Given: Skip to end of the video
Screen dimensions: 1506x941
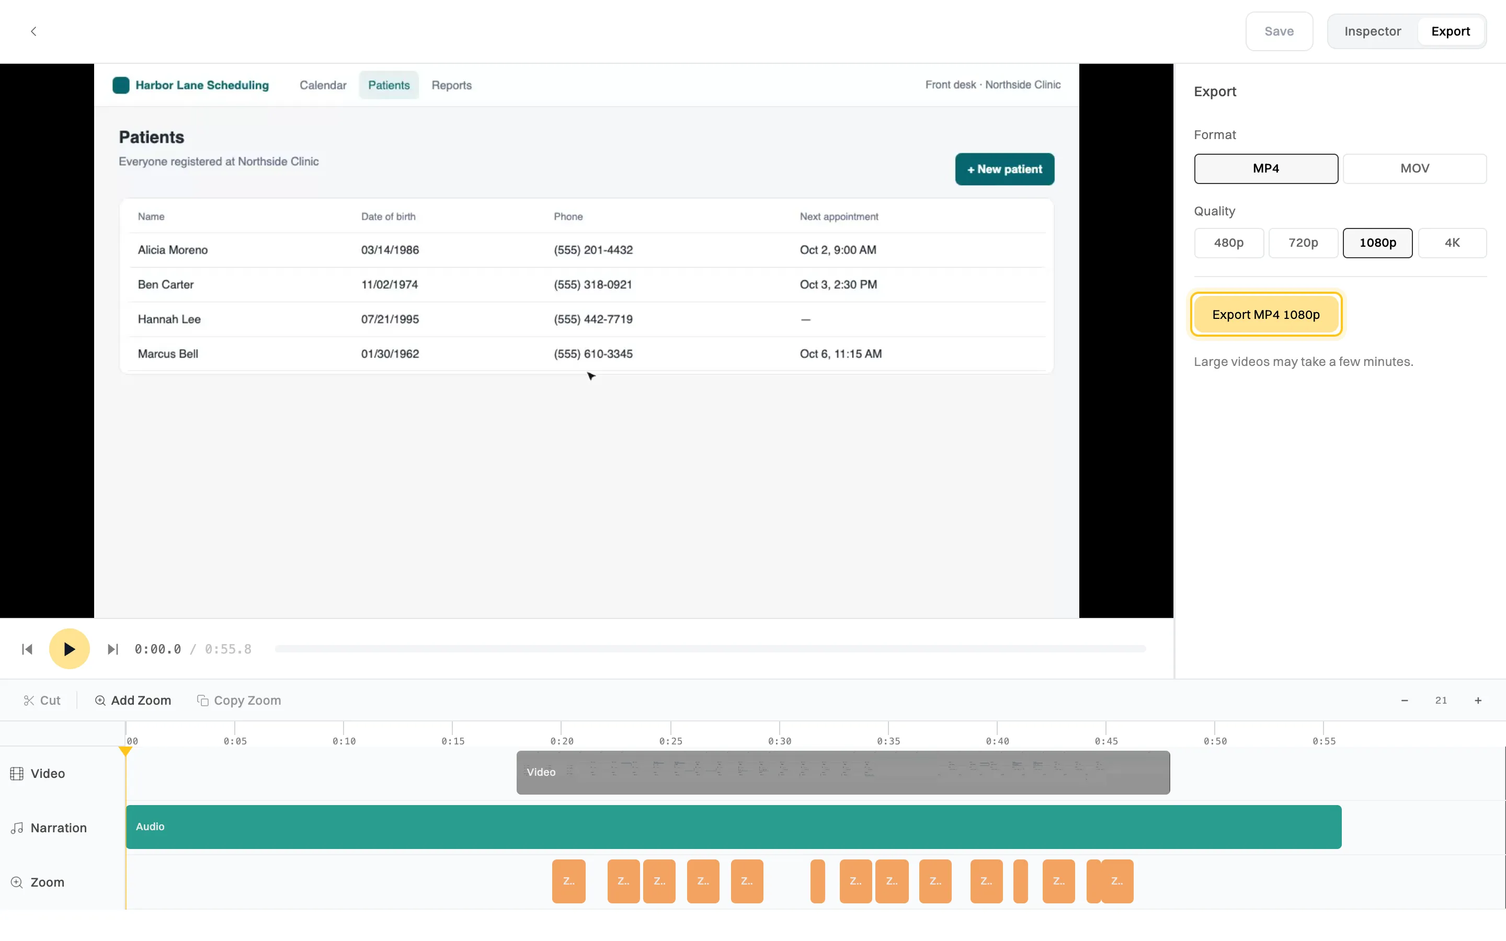Looking at the screenshot, I should click(x=112, y=649).
